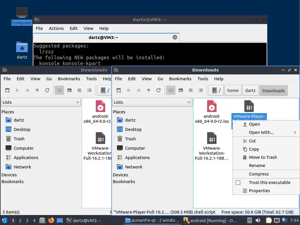300x225 pixels.
Task: Switch to detailed list view in left window
Action: pyautogui.click(x=89, y=90)
